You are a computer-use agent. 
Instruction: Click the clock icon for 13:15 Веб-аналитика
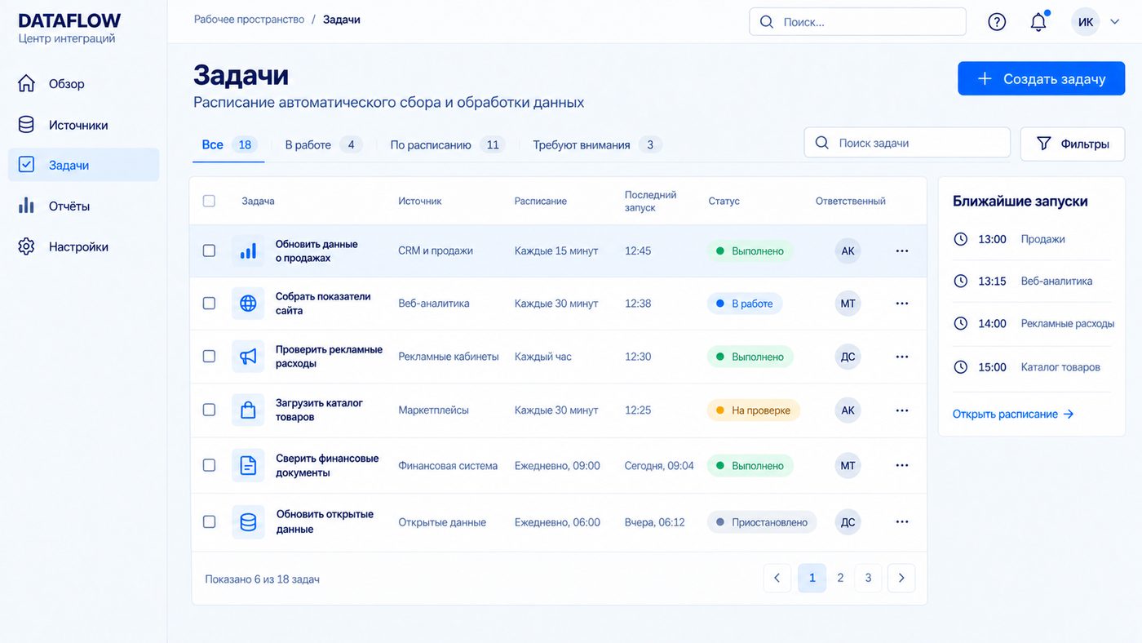961,281
